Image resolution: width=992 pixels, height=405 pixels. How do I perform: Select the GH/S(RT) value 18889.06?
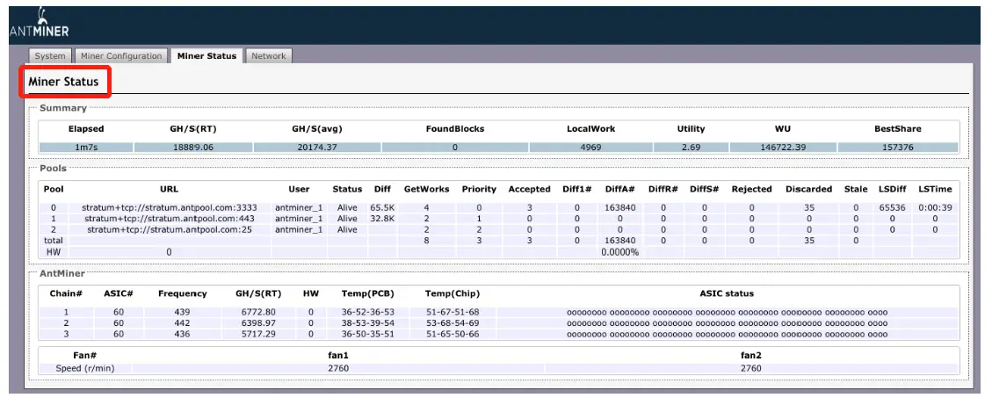(192, 148)
